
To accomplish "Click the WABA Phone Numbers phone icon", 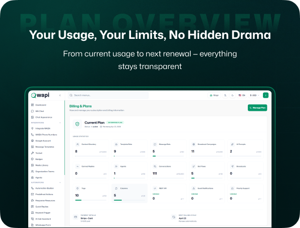I will click(32, 135).
